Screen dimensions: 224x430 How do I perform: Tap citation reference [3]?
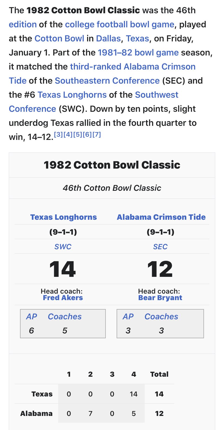58,135
